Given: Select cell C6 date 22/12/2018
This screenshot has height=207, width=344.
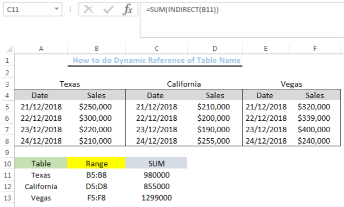Looking at the screenshot, I should click(x=156, y=118).
